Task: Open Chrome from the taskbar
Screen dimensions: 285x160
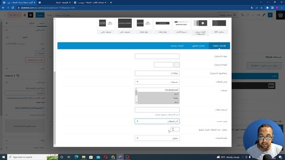Action: (x=113, y=157)
